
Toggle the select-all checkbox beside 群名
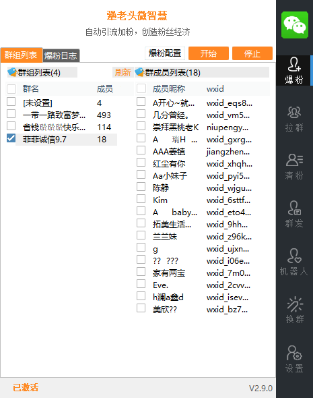click(11, 89)
